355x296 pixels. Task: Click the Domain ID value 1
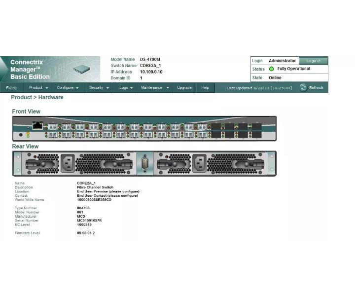[141, 78]
